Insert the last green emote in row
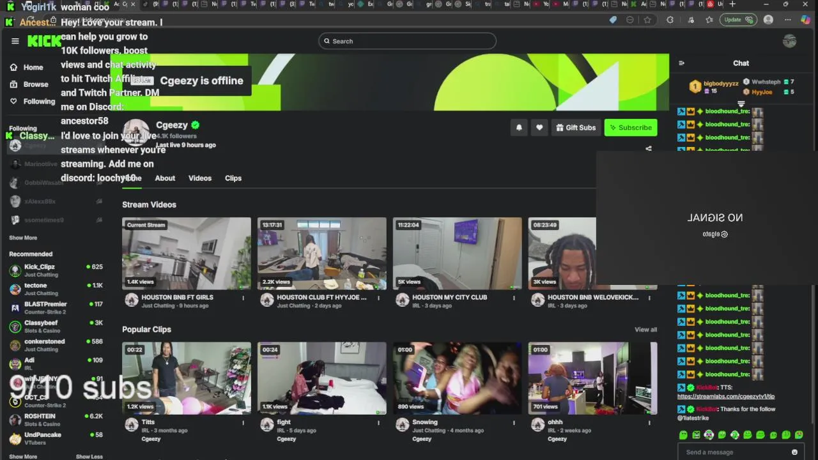The width and height of the screenshot is (818, 460). (799, 435)
